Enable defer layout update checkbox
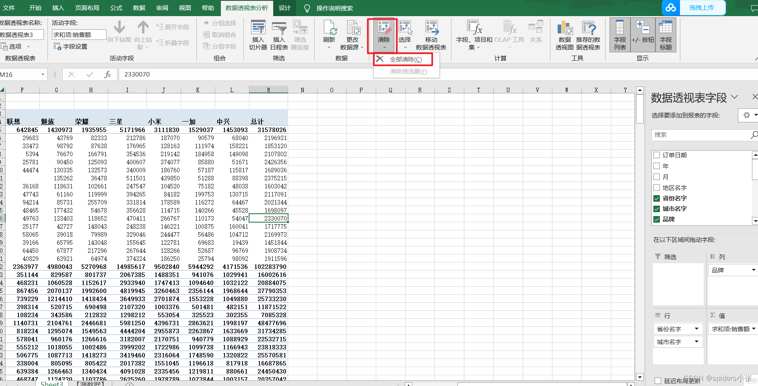 click(658, 381)
